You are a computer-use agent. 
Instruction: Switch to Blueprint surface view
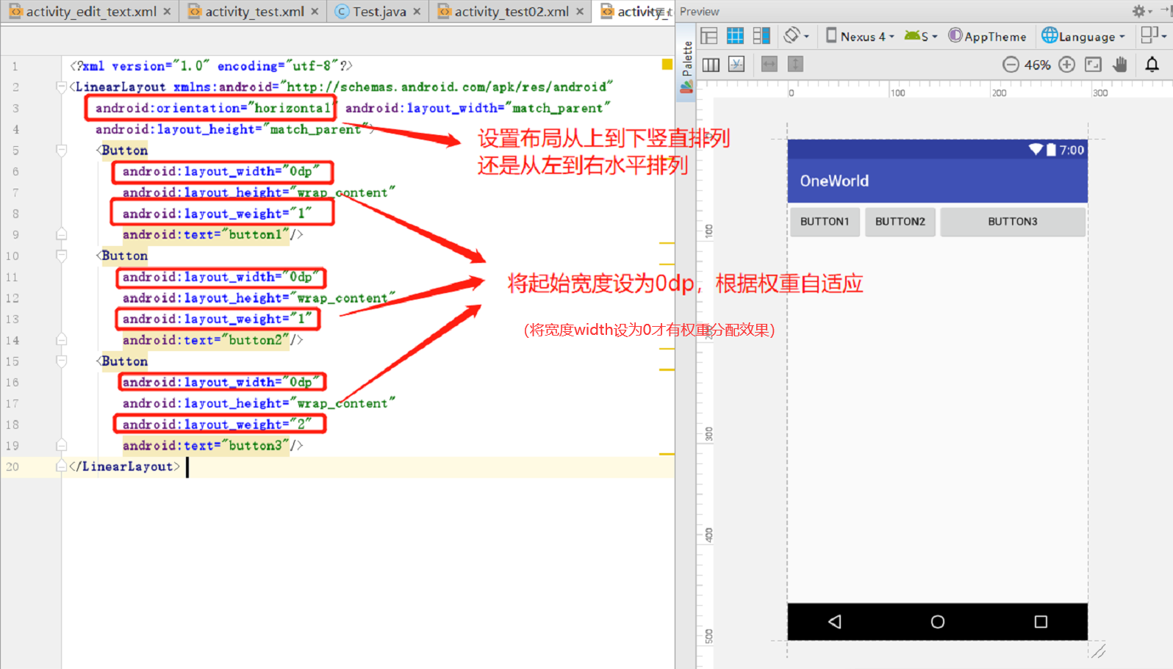pos(735,36)
